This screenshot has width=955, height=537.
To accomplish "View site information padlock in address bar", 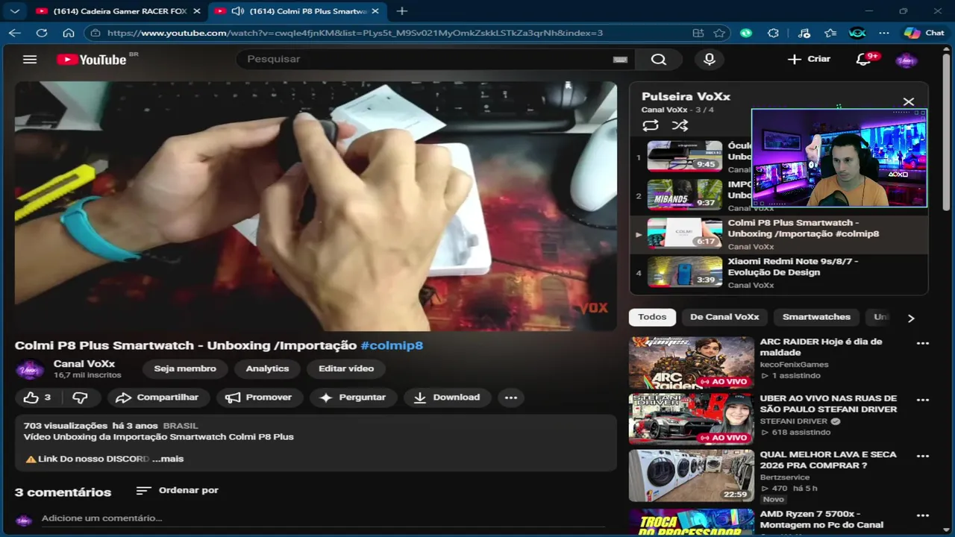I will click(94, 33).
